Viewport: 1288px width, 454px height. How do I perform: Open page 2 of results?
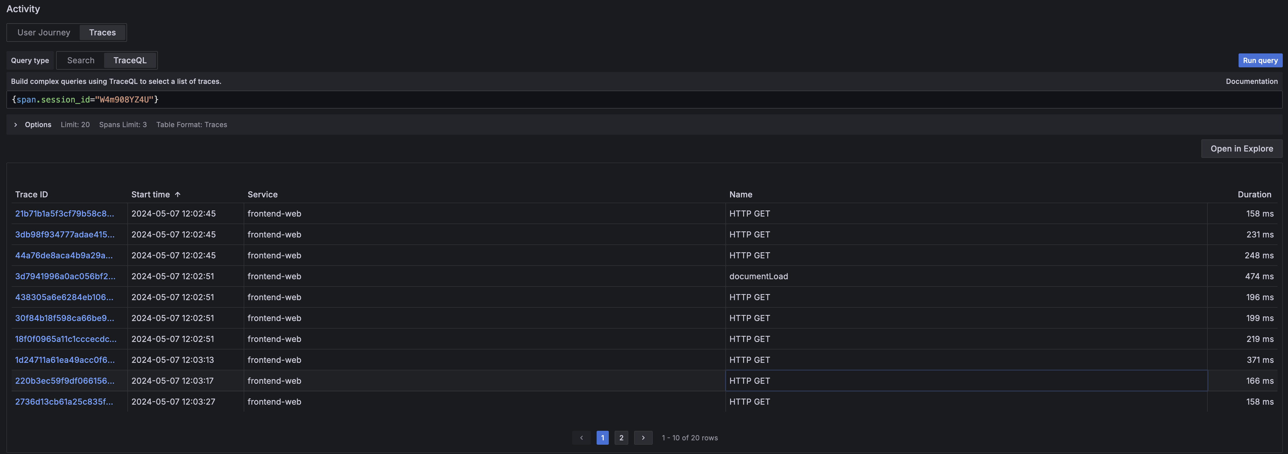621,437
